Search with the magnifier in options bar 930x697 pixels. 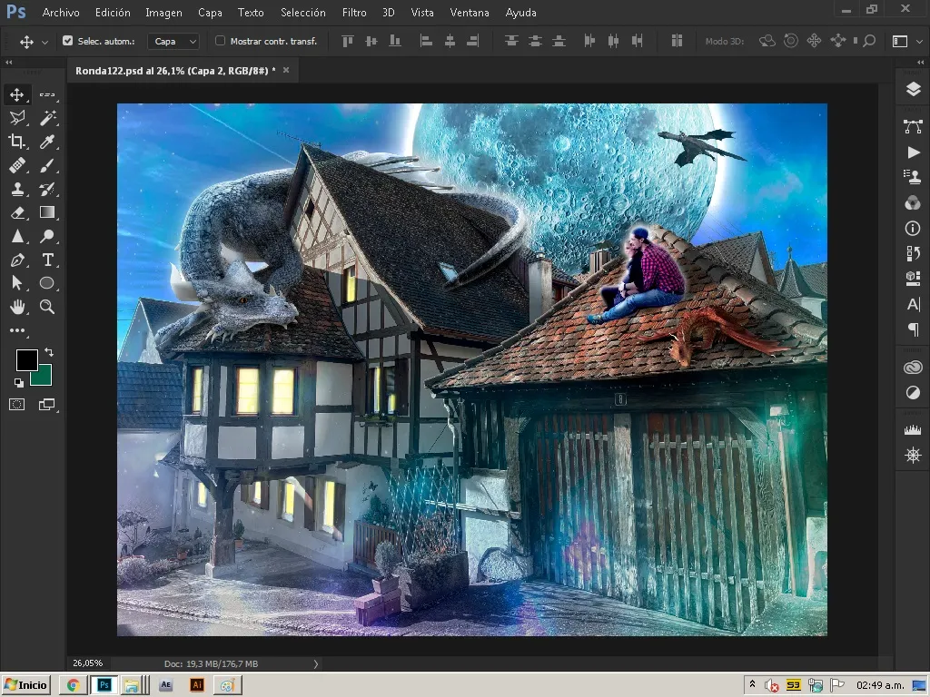pos(869,41)
